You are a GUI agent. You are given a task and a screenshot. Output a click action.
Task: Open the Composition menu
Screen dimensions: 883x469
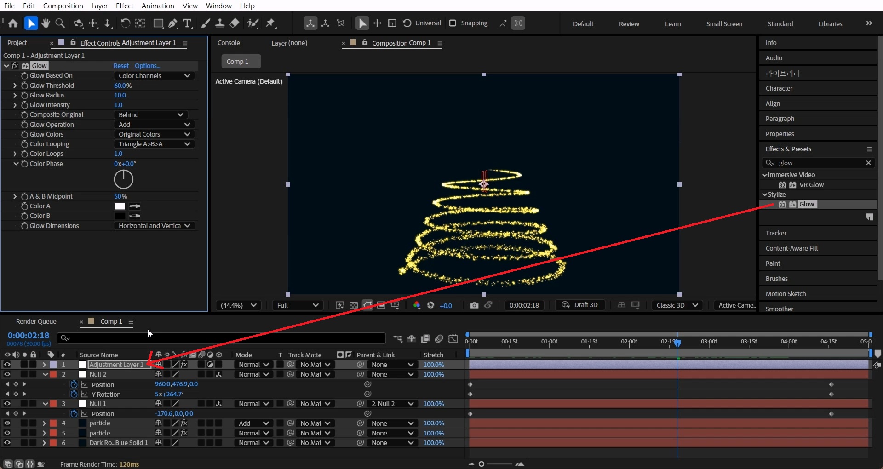point(63,6)
